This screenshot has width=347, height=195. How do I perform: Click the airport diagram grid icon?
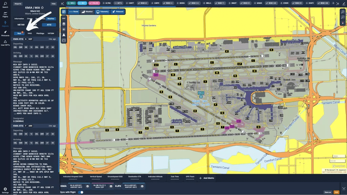[x=63, y=12]
